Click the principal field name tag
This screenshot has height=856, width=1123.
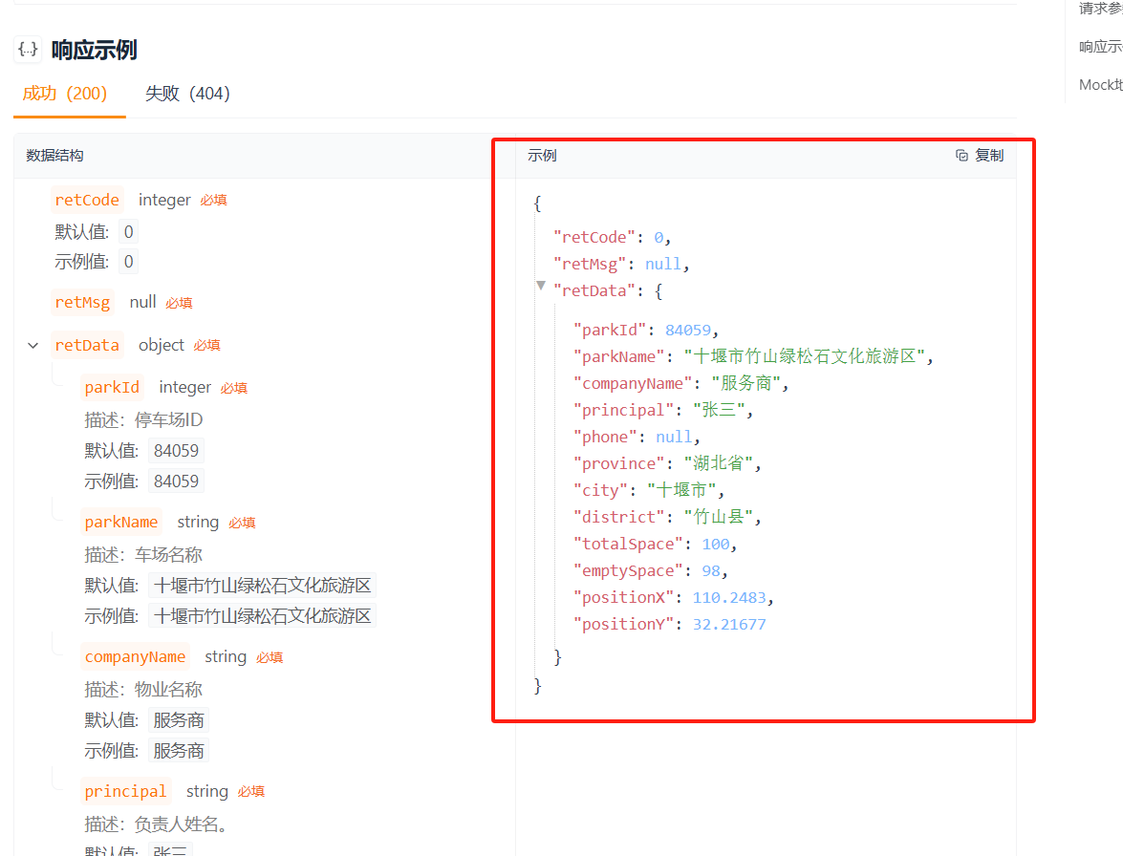click(125, 791)
